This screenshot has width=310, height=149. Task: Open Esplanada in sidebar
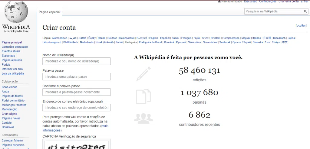point(8,56)
